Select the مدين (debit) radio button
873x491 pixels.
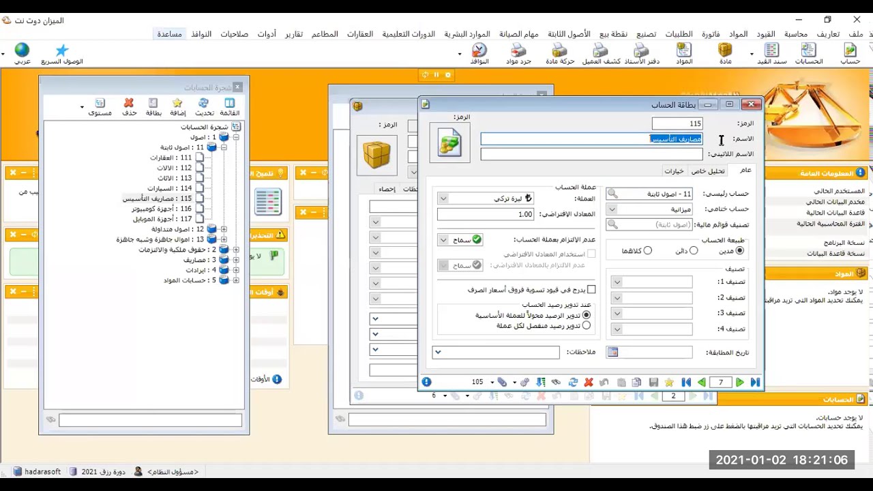(x=739, y=251)
